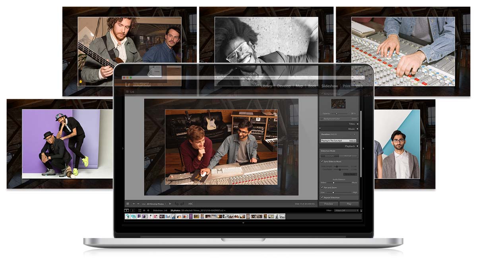Image resolution: width=477 pixels, height=264 pixels.
Task: Click the stop slideshow square icon
Action: point(128,204)
